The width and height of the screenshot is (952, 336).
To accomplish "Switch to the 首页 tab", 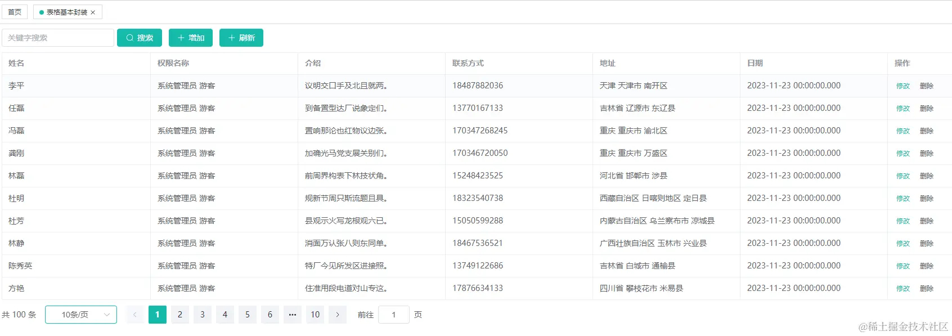I will pyautogui.click(x=15, y=12).
